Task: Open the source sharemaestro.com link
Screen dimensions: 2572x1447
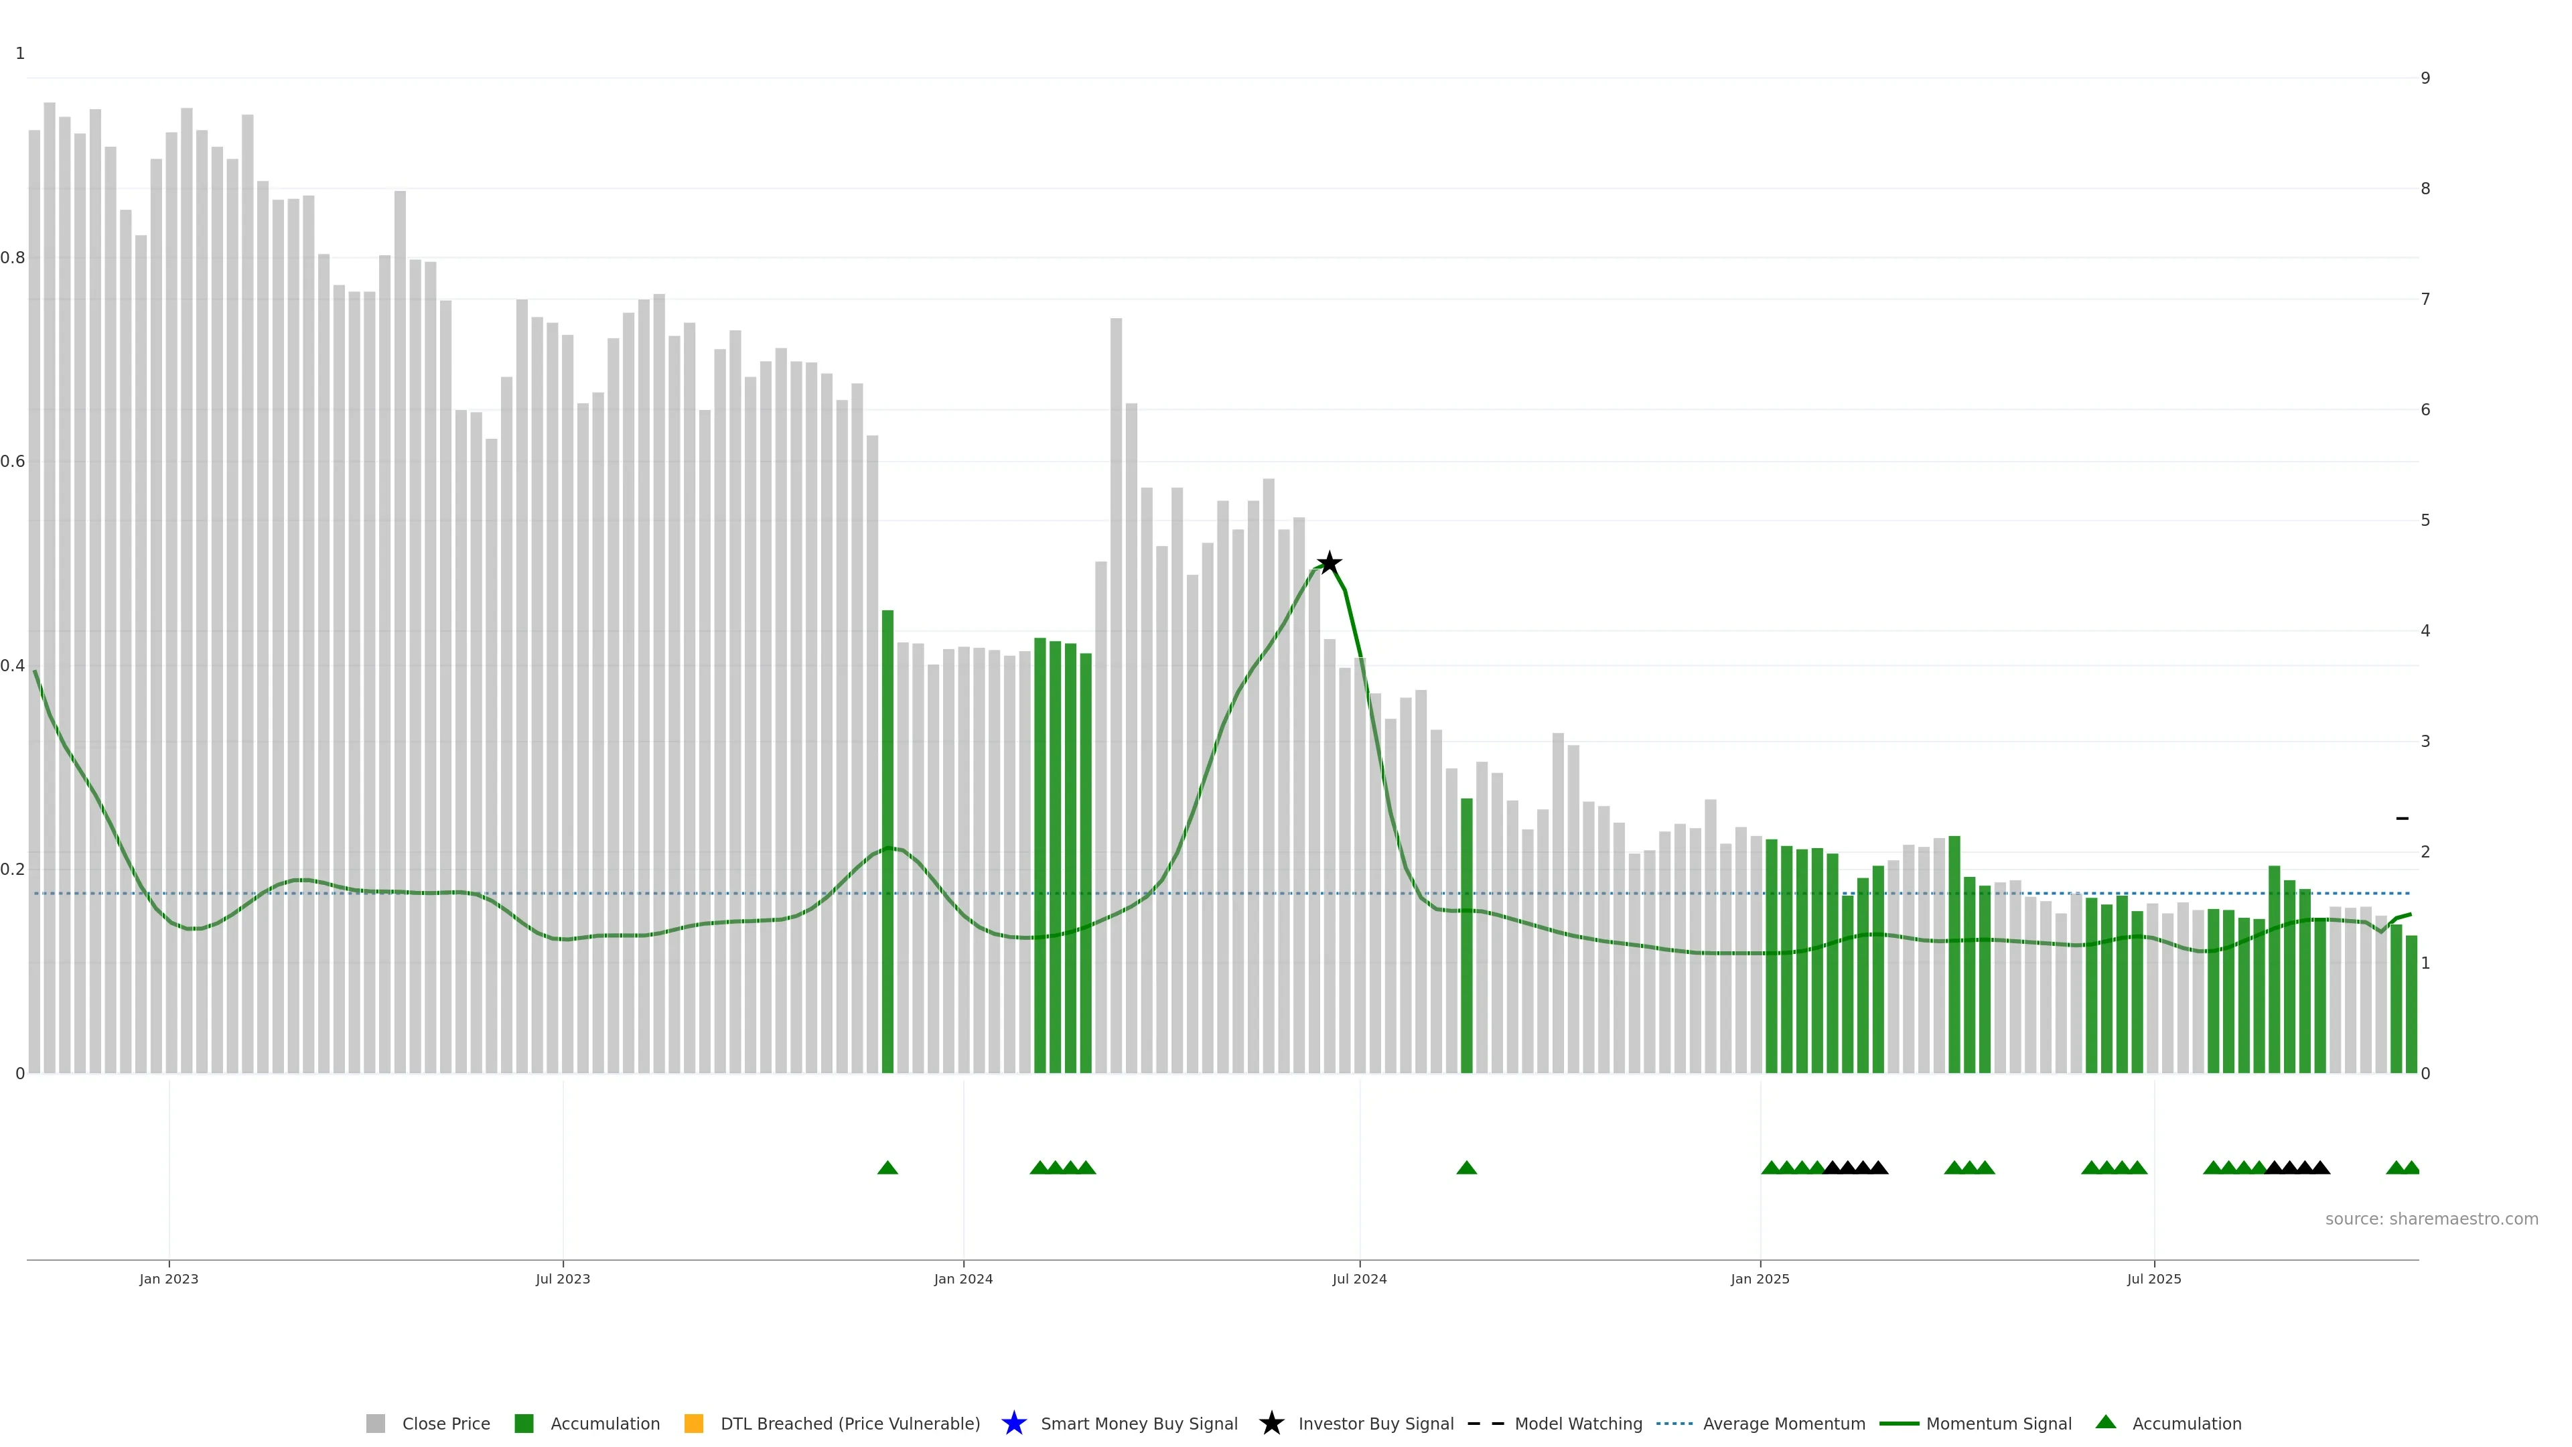Action: coord(2431,1219)
